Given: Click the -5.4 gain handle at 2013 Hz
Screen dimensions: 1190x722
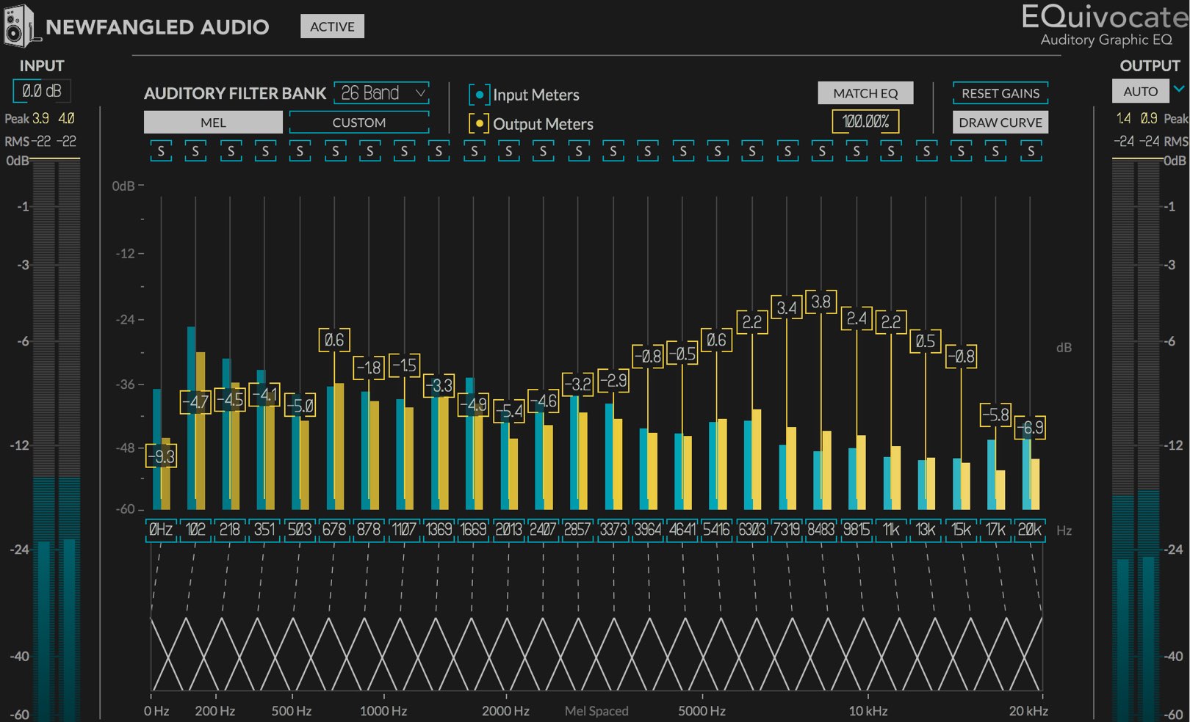Looking at the screenshot, I should 508,412.
